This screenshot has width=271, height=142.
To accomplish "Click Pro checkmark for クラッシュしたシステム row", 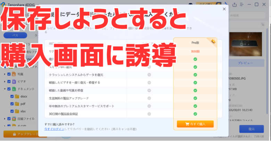I will point(195,75).
